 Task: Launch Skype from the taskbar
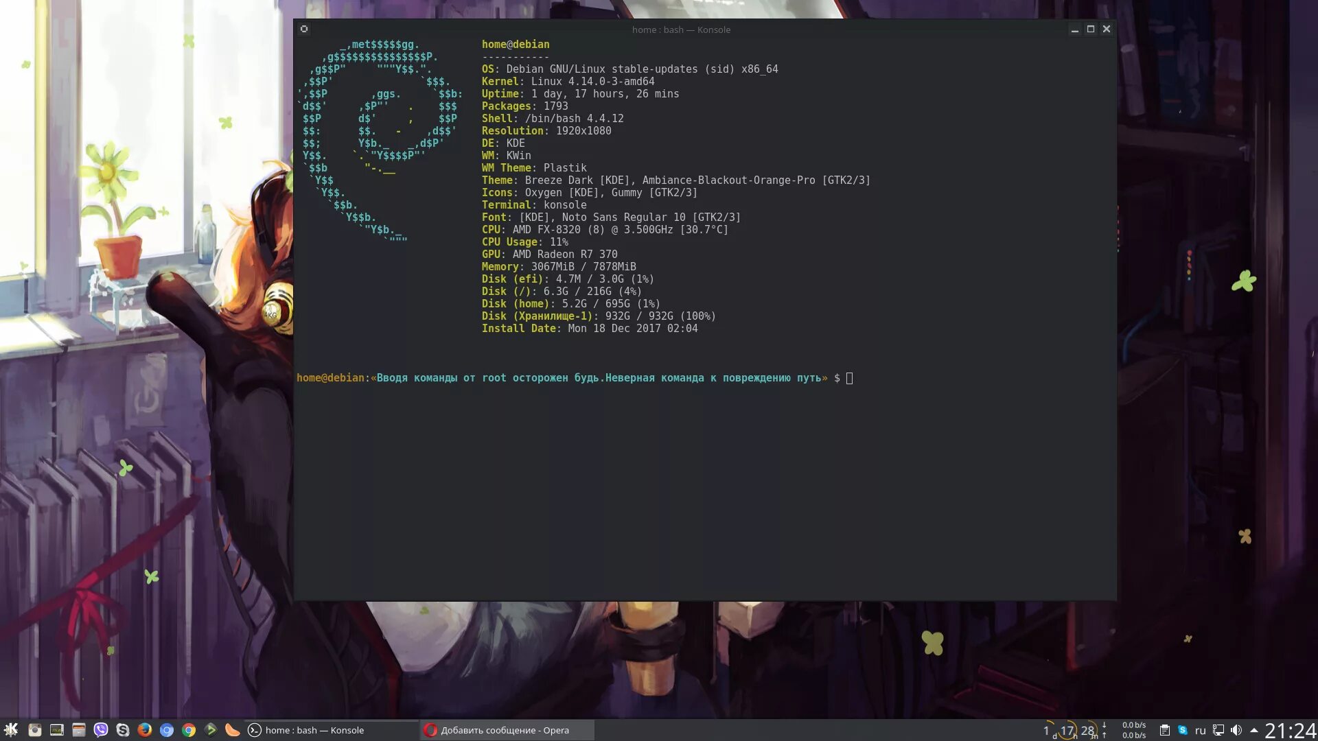[x=123, y=730]
